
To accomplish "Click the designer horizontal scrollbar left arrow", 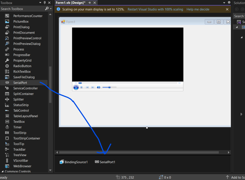I will (57, 152).
